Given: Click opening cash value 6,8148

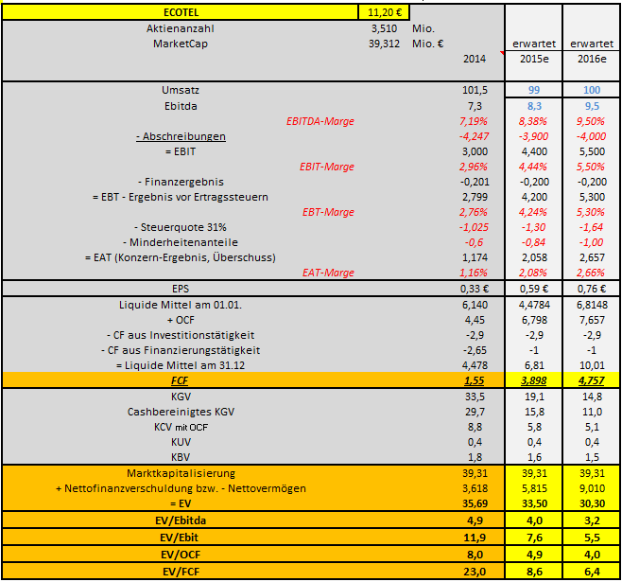Looking at the screenshot, I should pyautogui.click(x=592, y=305).
